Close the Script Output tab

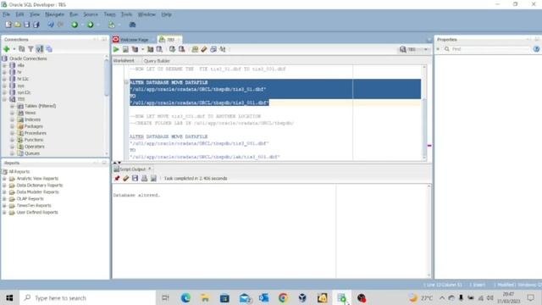coord(150,169)
